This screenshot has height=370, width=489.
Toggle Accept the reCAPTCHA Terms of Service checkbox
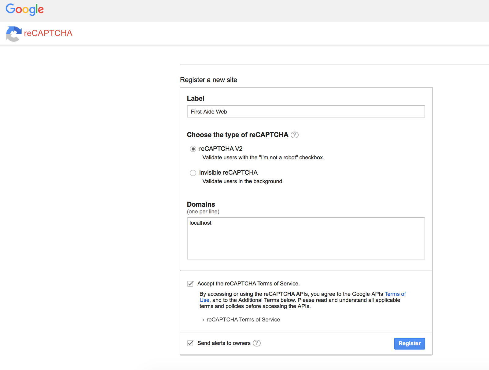point(190,284)
